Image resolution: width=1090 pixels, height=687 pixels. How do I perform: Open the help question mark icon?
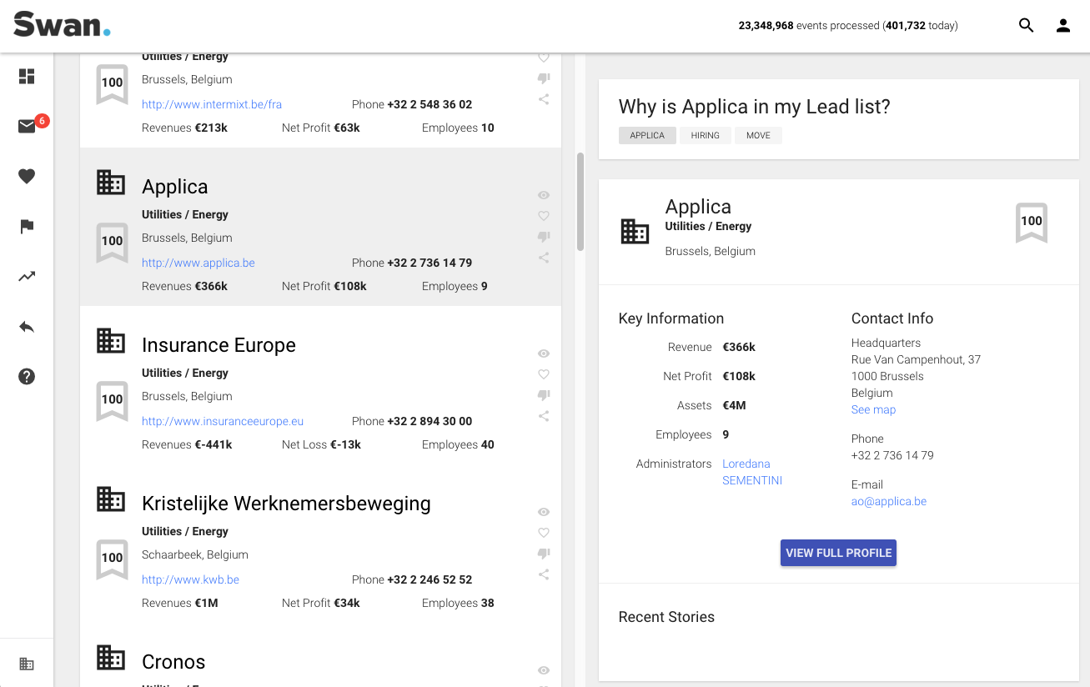pos(27,377)
